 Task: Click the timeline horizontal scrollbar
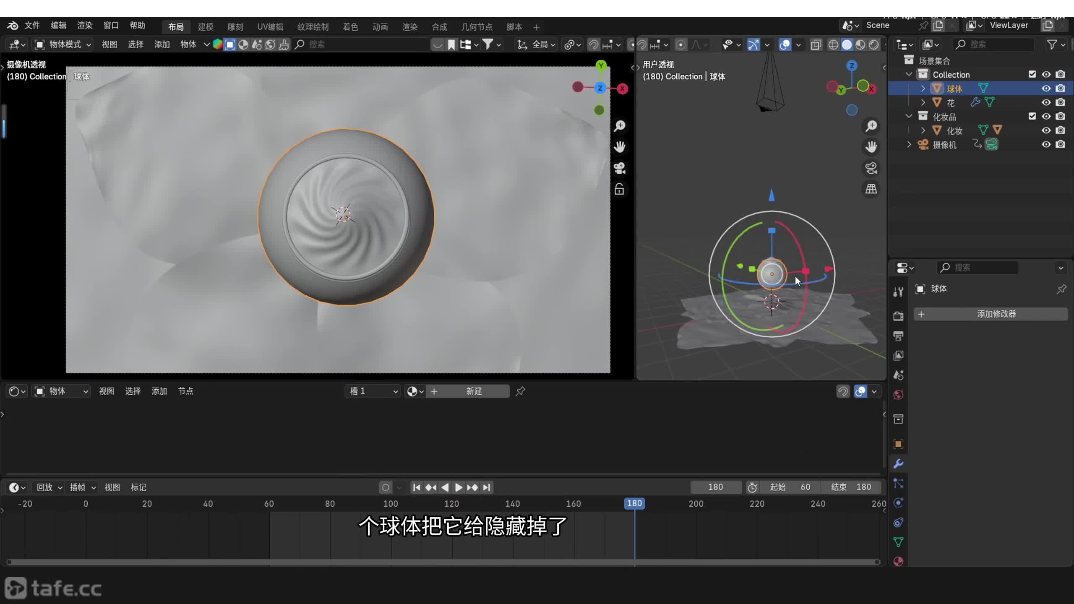pyautogui.click(x=443, y=562)
